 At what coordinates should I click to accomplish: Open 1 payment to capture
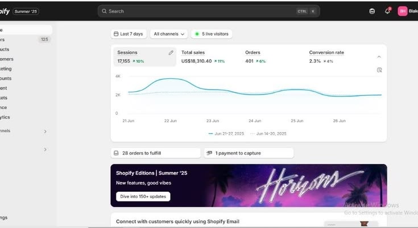click(249, 153)
